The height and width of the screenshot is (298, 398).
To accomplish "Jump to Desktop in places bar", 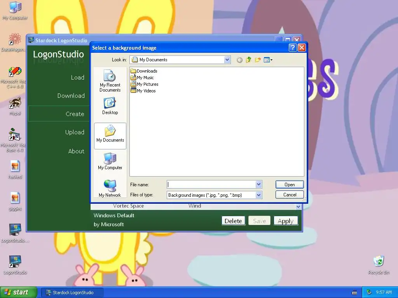I will click(110, 106).
